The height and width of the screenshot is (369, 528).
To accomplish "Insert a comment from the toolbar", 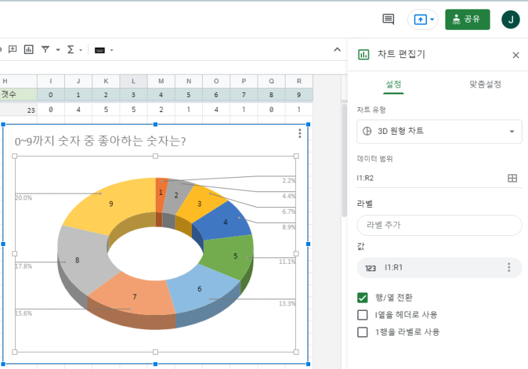I will pos(12,49).
